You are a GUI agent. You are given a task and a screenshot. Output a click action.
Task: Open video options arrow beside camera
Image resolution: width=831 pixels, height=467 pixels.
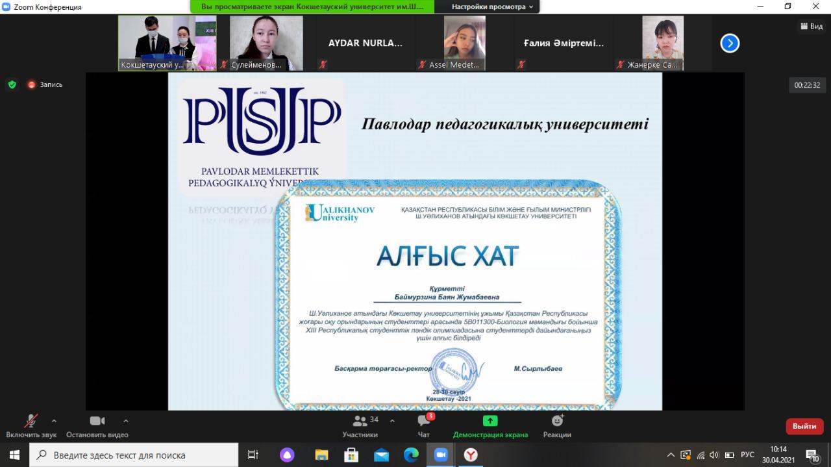126,421
